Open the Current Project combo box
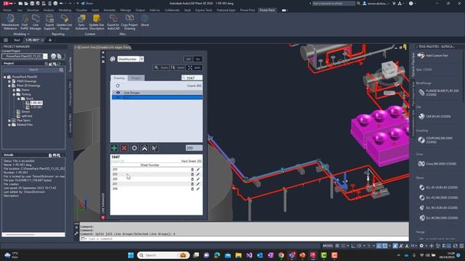The image size is (465, 261). (x=24, y=57)
